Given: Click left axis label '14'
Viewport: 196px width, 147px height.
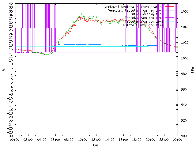Looking at the screenshot, I should (x=11, y=53).
